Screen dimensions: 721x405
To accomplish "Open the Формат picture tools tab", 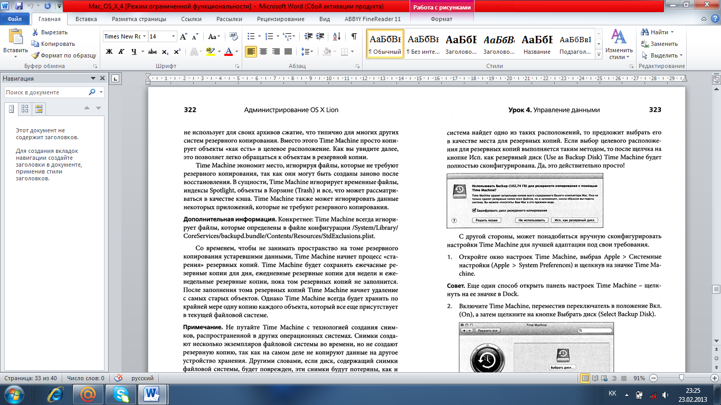I will click(x=441, y=19).
